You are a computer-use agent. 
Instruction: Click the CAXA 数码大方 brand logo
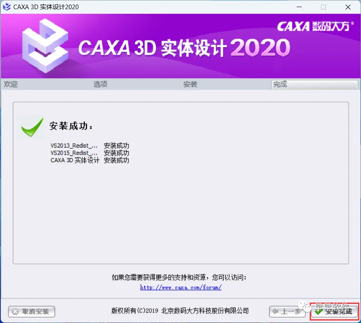[x=316, y=26]
